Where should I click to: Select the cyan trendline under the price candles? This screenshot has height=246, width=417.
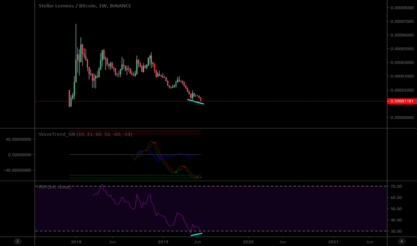coord(196,102)
